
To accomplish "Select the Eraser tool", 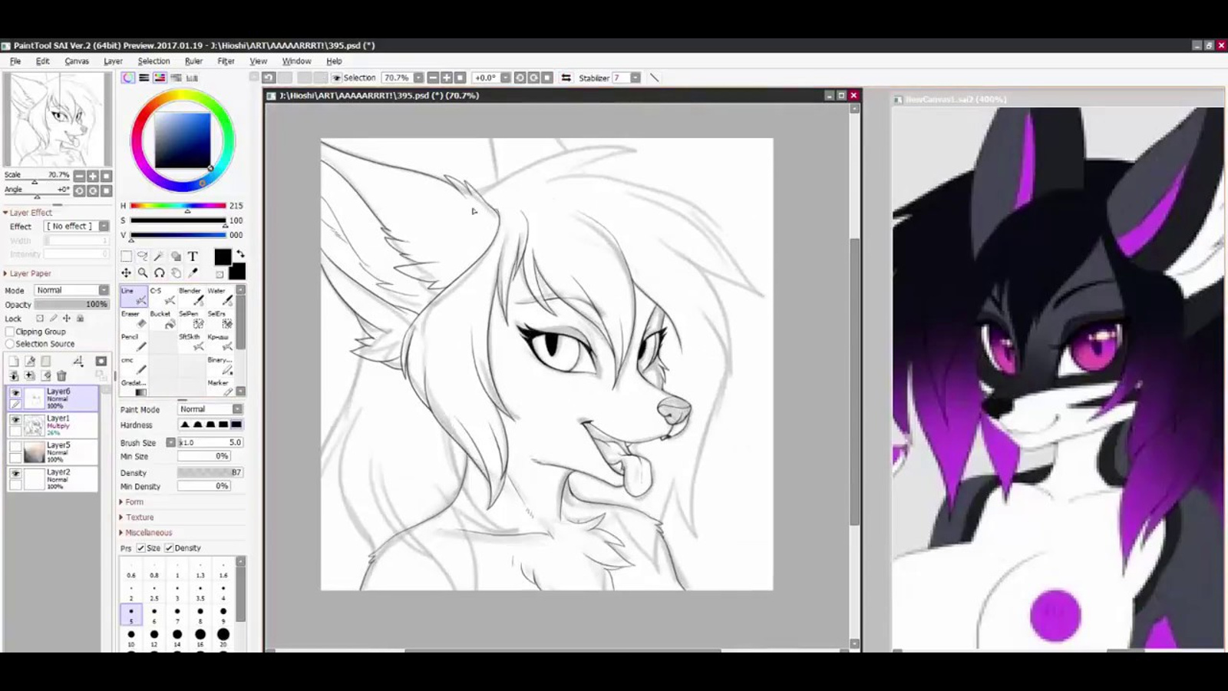I will coord(134,319).
